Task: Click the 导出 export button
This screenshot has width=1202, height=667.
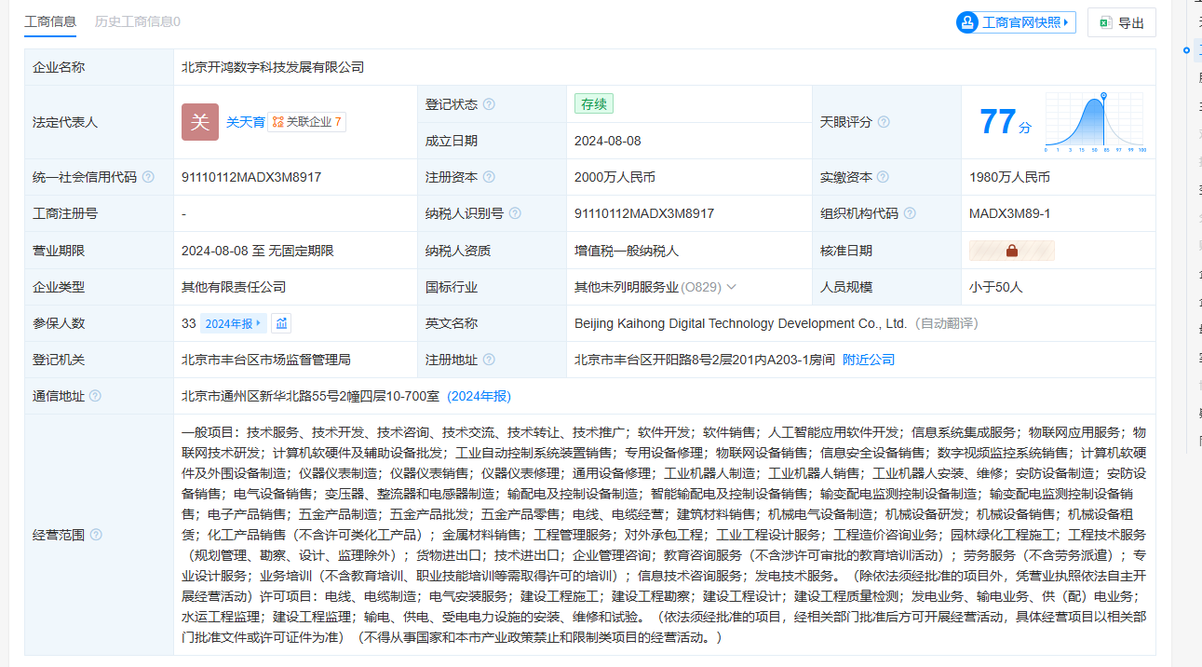Action: (x=1121, y=22)
